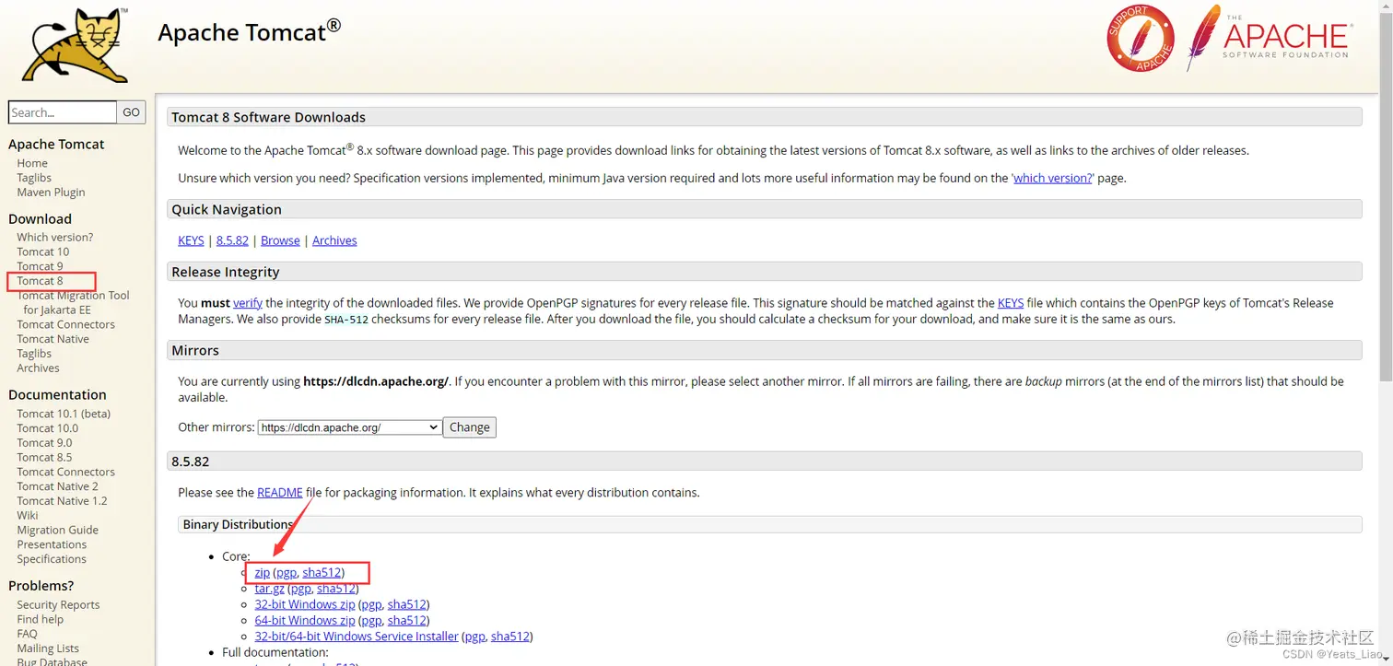
Task: Open Tomcat Connectors under Download
Action: (65, 324)
